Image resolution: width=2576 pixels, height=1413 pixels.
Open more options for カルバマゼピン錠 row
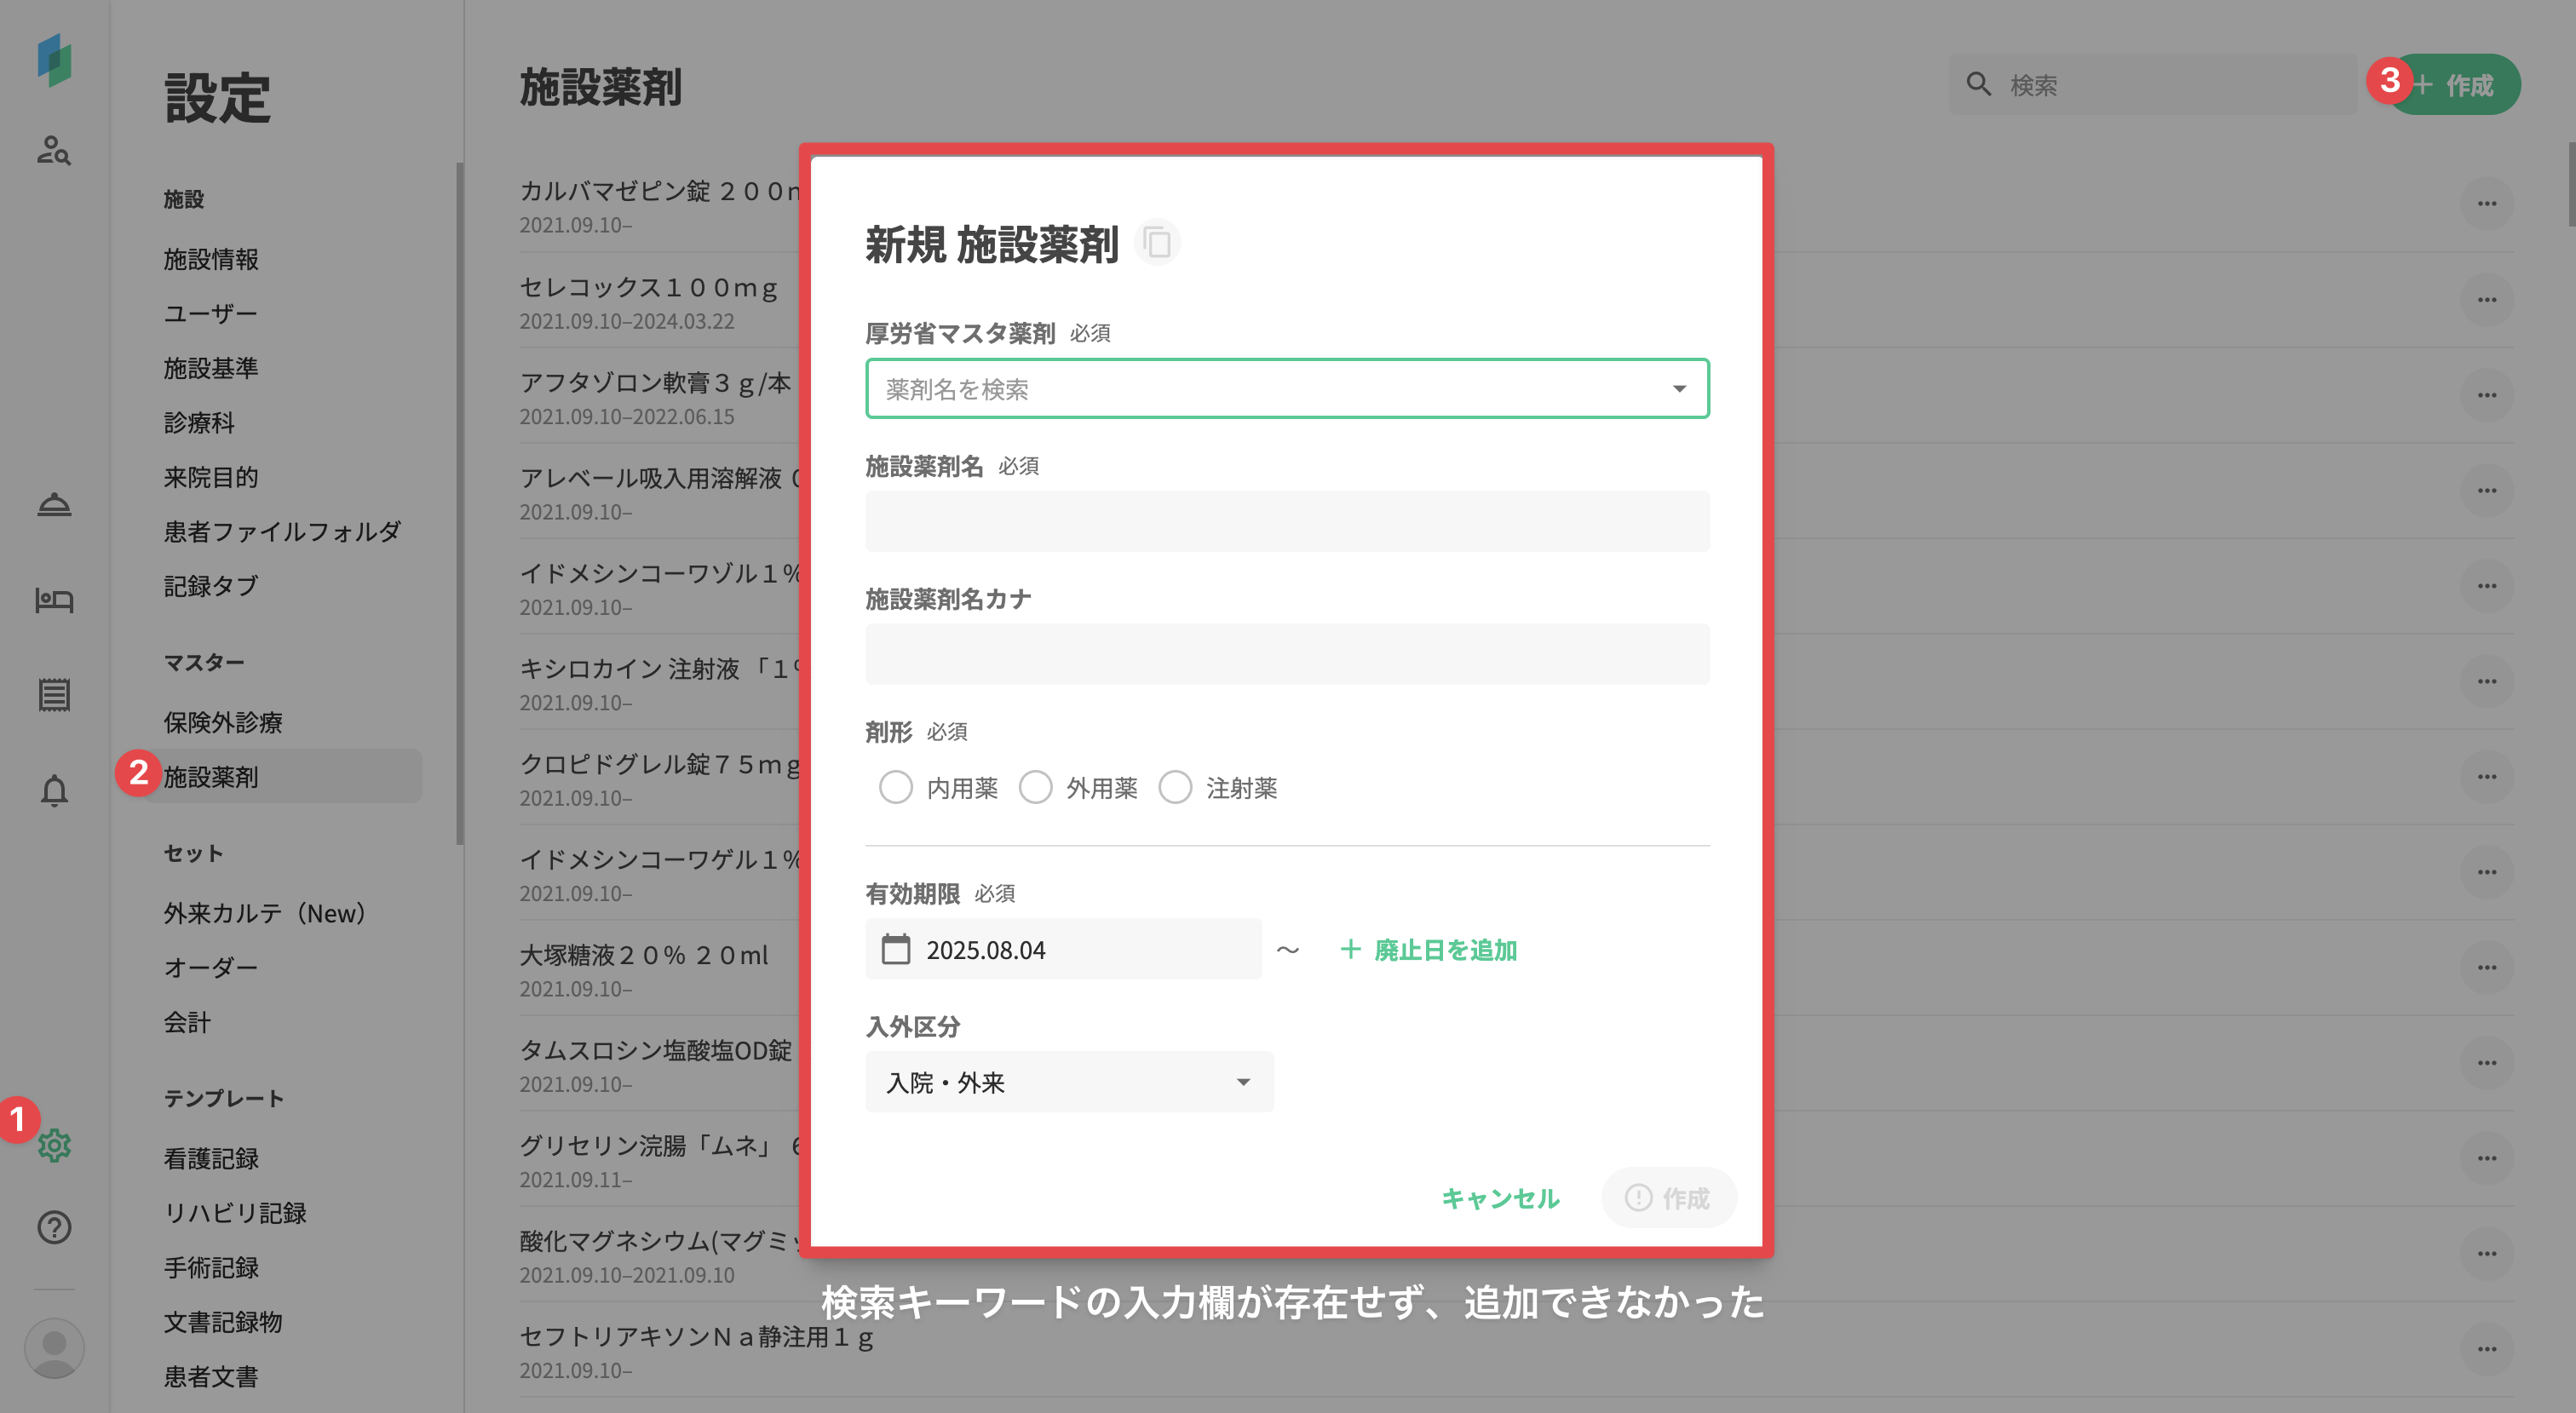[2486, 204]
